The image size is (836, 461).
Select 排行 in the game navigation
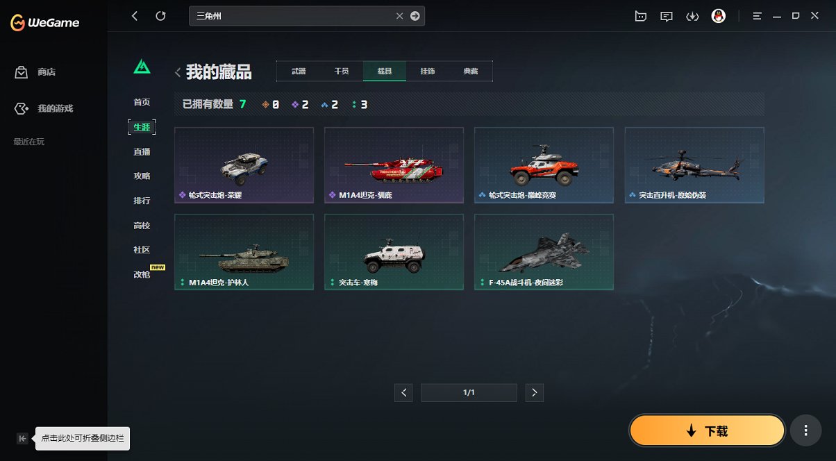142,201
